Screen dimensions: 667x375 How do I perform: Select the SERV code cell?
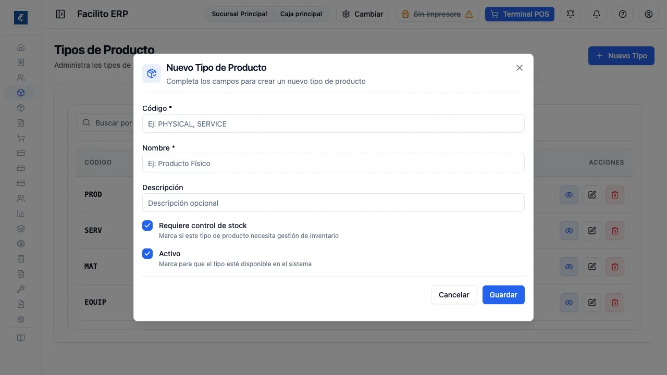pos(93,230)
